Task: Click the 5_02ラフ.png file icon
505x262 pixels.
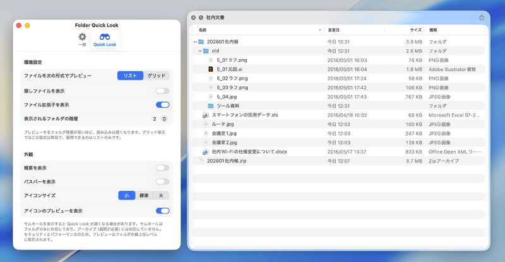Action: tap(211, 79)
